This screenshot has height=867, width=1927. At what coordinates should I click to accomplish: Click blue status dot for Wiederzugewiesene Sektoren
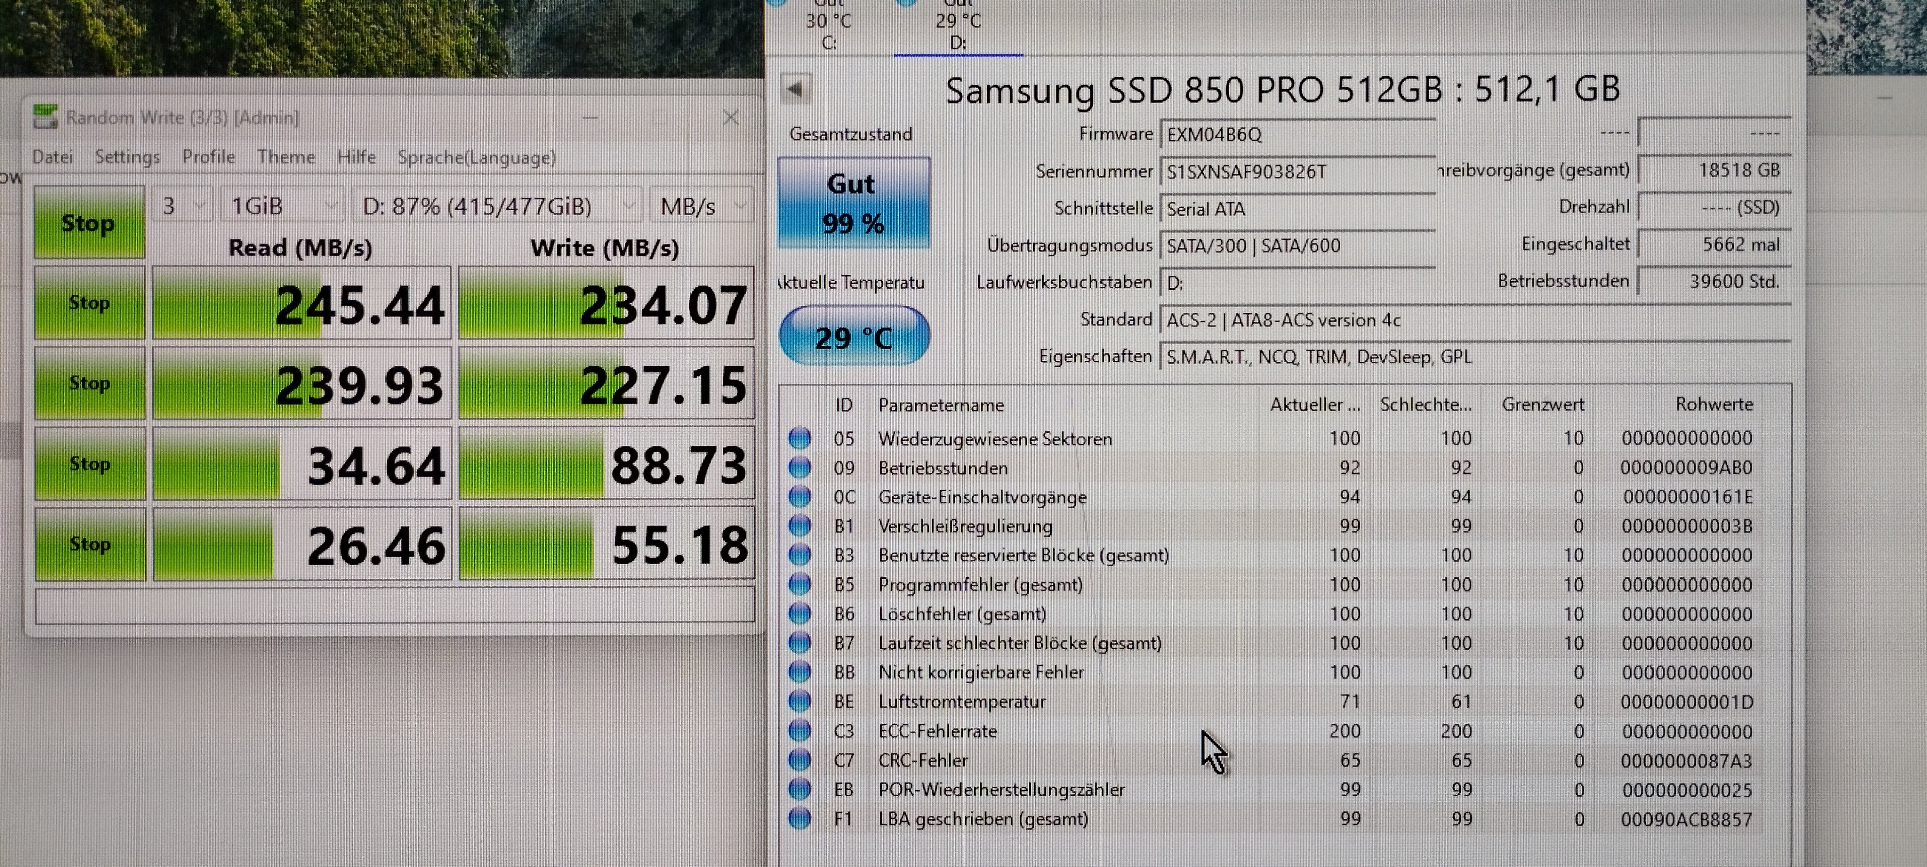click(x=800, y=439)
